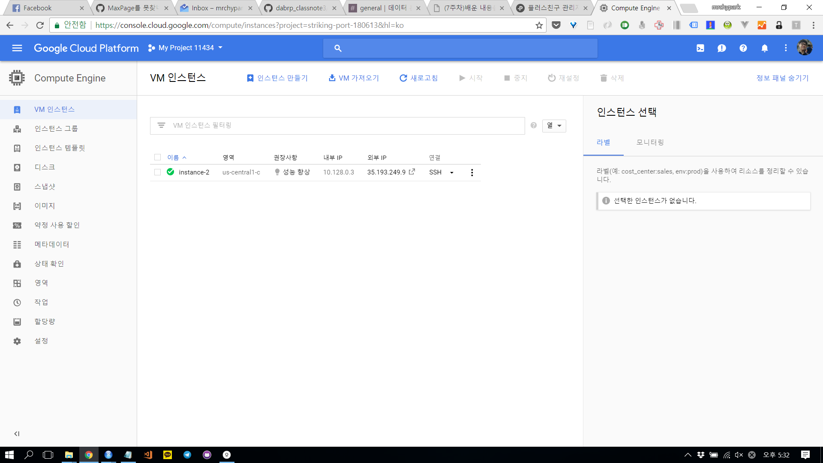
Task: Check the select-all instances checkbox
Action: (x=157, y=157)
